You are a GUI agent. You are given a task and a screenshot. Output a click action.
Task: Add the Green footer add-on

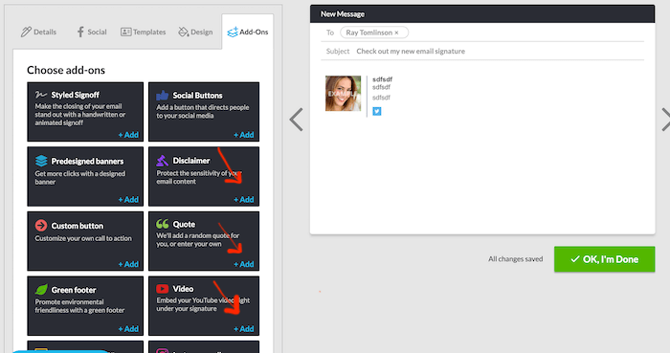click(x=128, y=329)
